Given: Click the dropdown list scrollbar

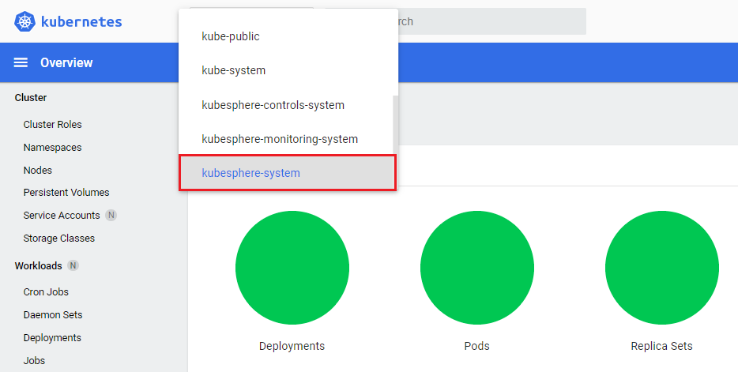Looking at the screenshot, I should click(x=395, y=125).
